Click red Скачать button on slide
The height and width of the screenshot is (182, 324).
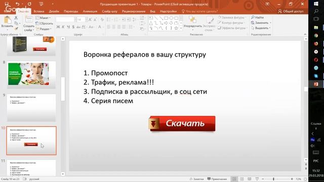(182, 123)
